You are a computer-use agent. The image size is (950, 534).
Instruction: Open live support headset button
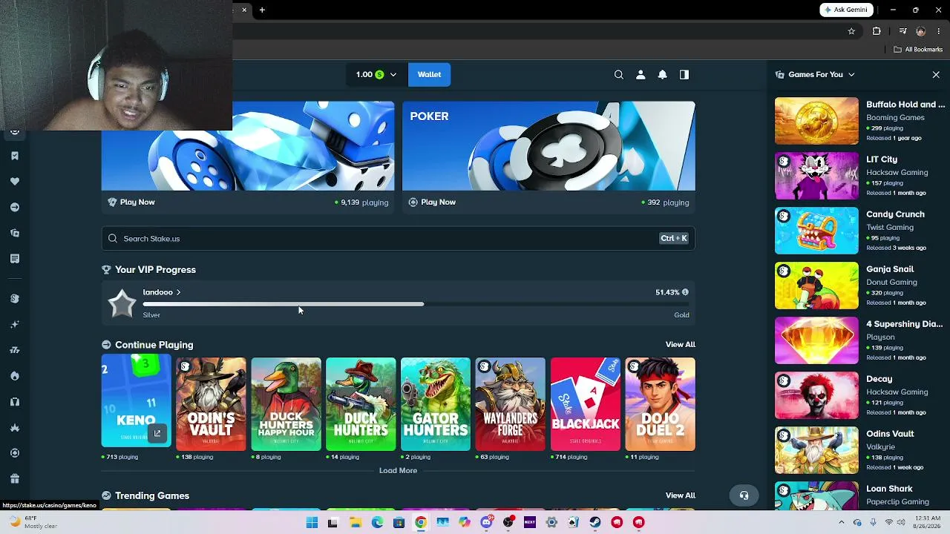click(x=744, y=495)
